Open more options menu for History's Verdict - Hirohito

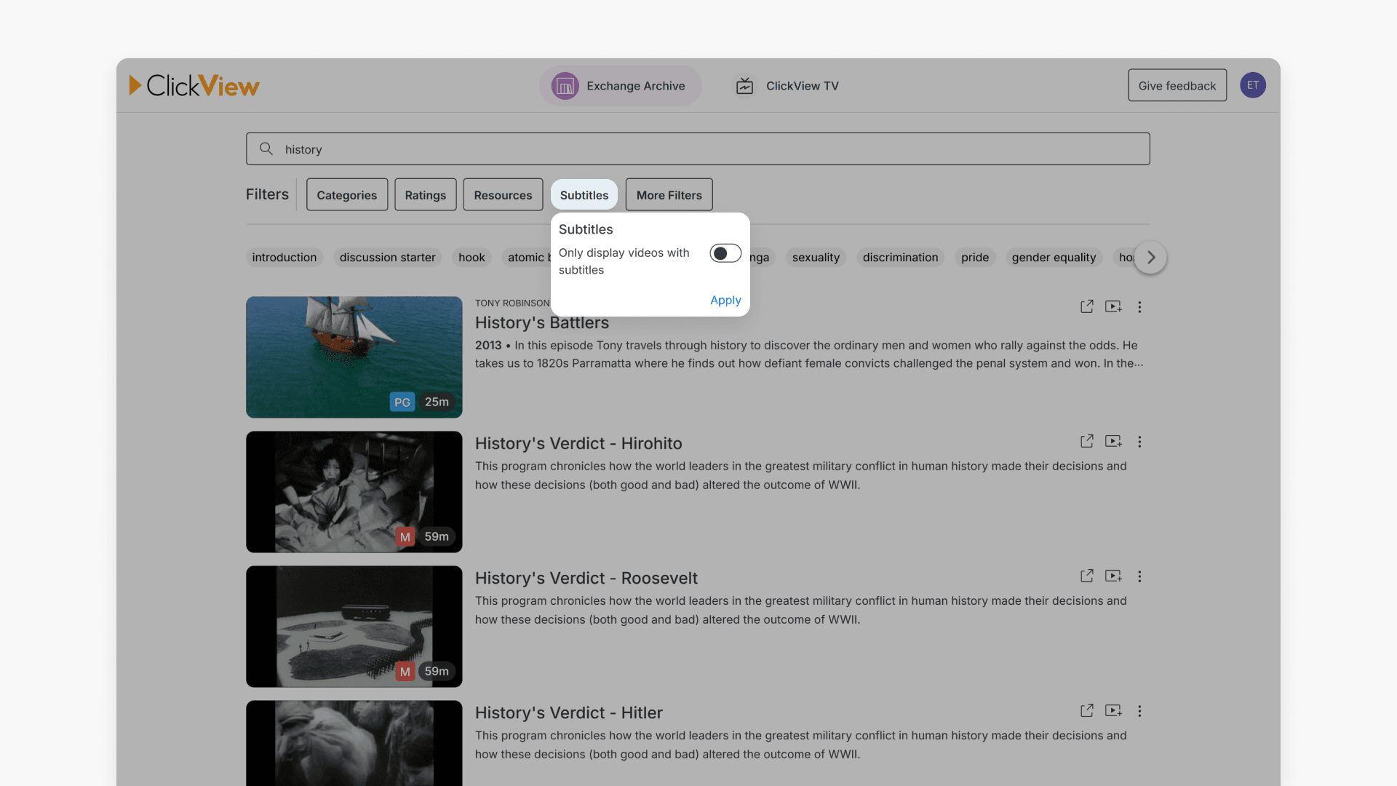coord(1139,442)
